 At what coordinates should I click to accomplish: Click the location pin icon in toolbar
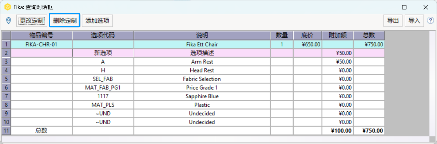(9, 21)
